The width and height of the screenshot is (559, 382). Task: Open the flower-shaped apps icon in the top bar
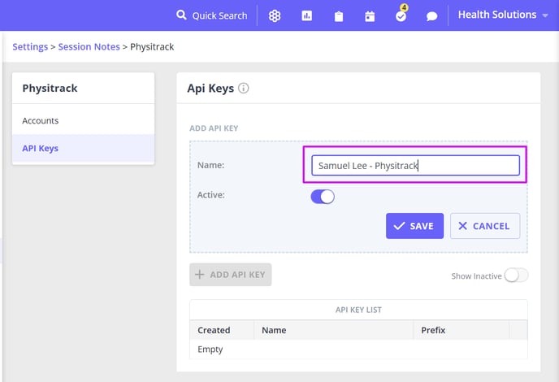coord(275,15)
